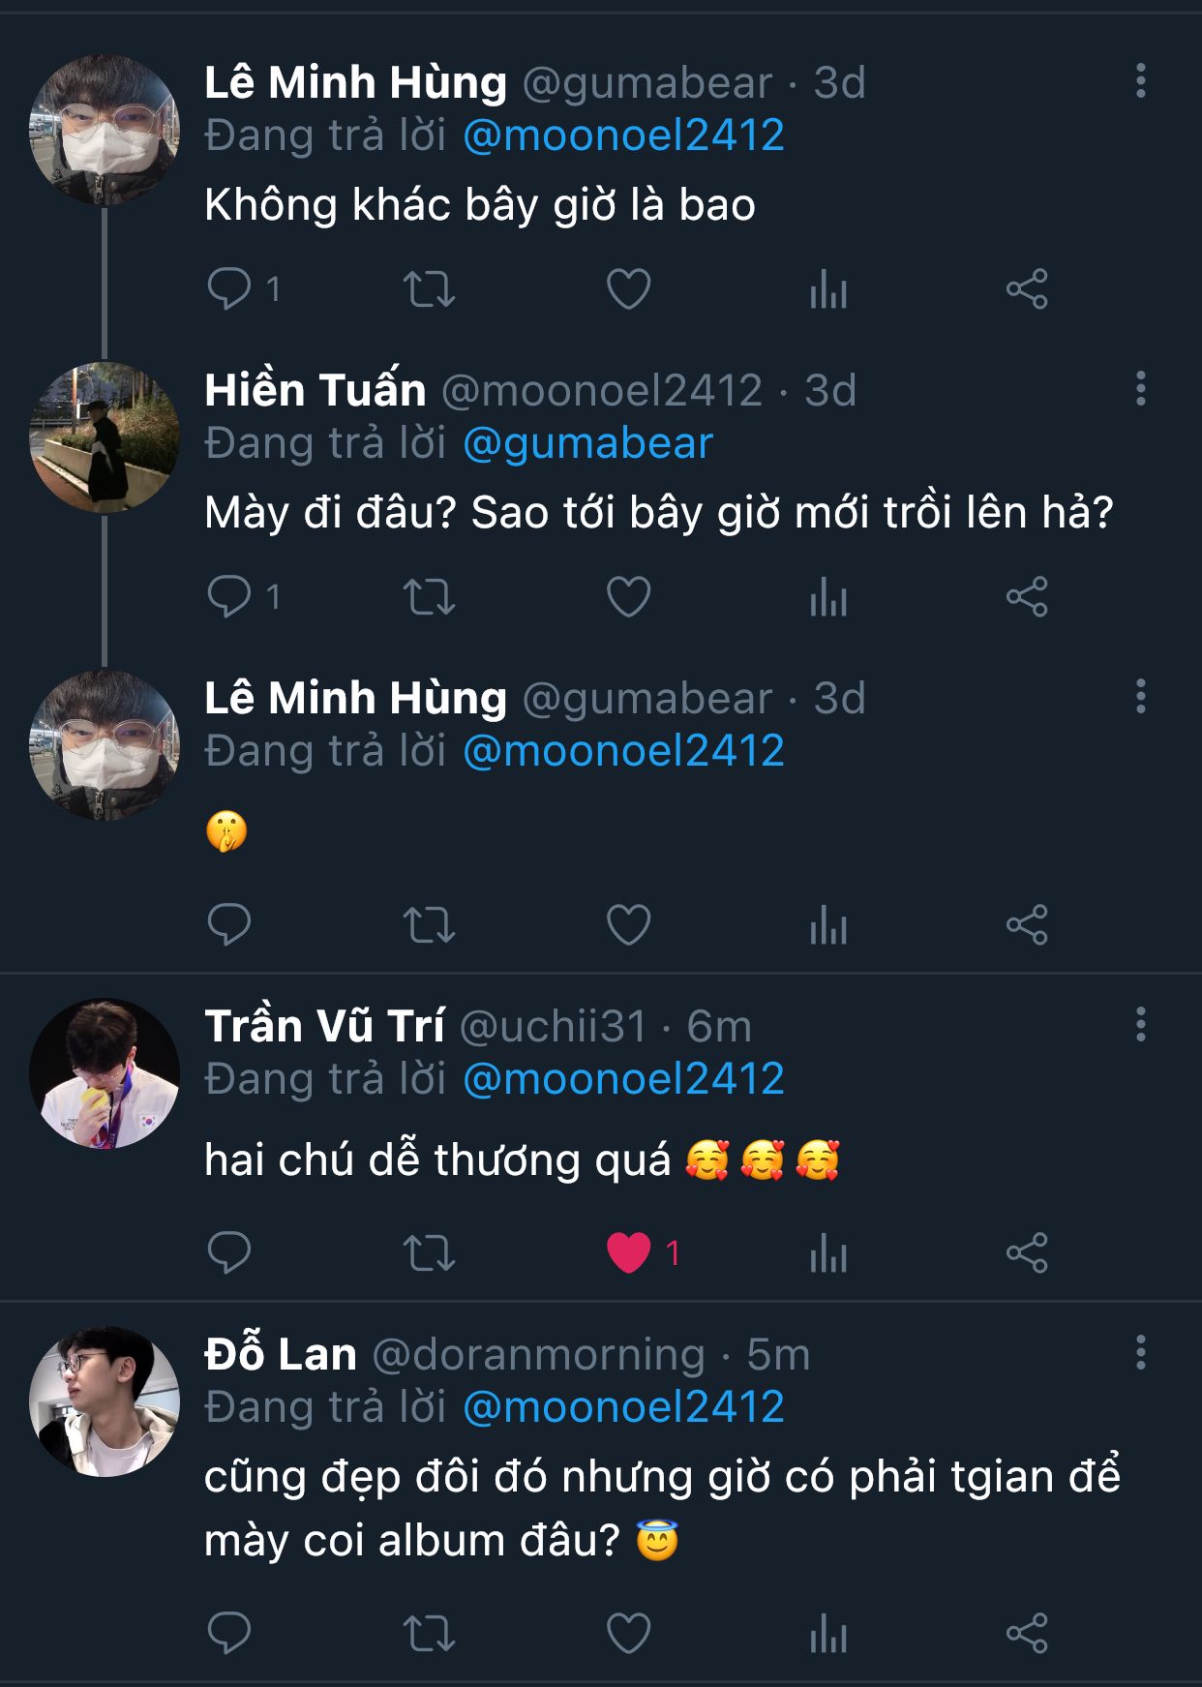This screenshot has width=1202, height=1687.
Task: Open @gumabear mention in Hiền Tuấn's reply
Action: 588,443
